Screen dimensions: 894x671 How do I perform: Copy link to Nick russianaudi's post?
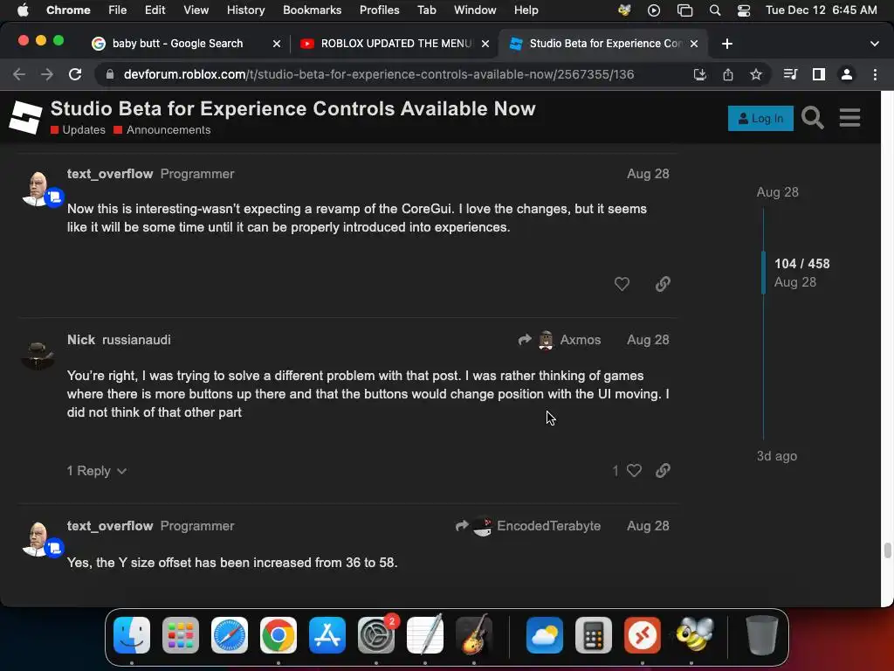tap(663, 470)
